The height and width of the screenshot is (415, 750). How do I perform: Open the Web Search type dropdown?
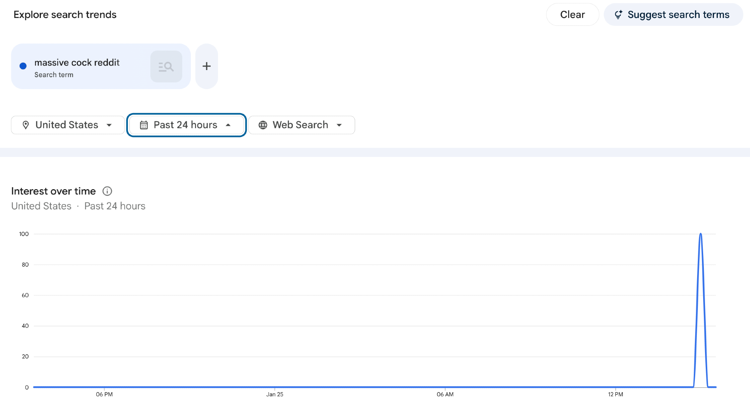(301, 125)
